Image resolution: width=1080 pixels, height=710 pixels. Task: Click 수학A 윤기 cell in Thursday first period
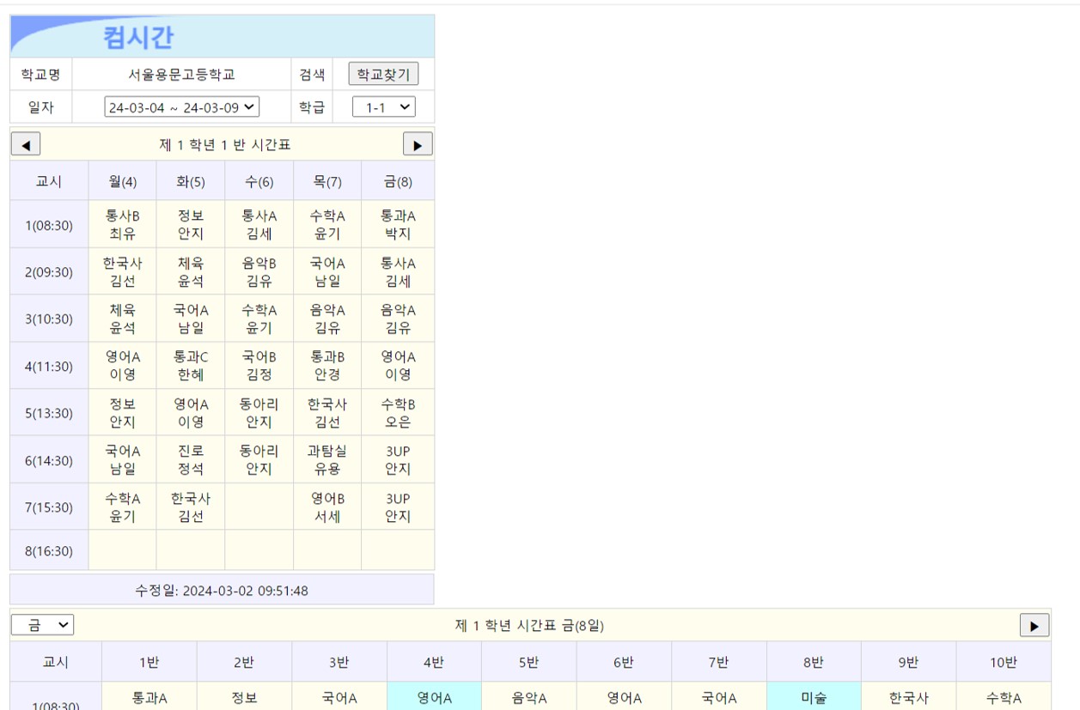(x=327, y=225)
